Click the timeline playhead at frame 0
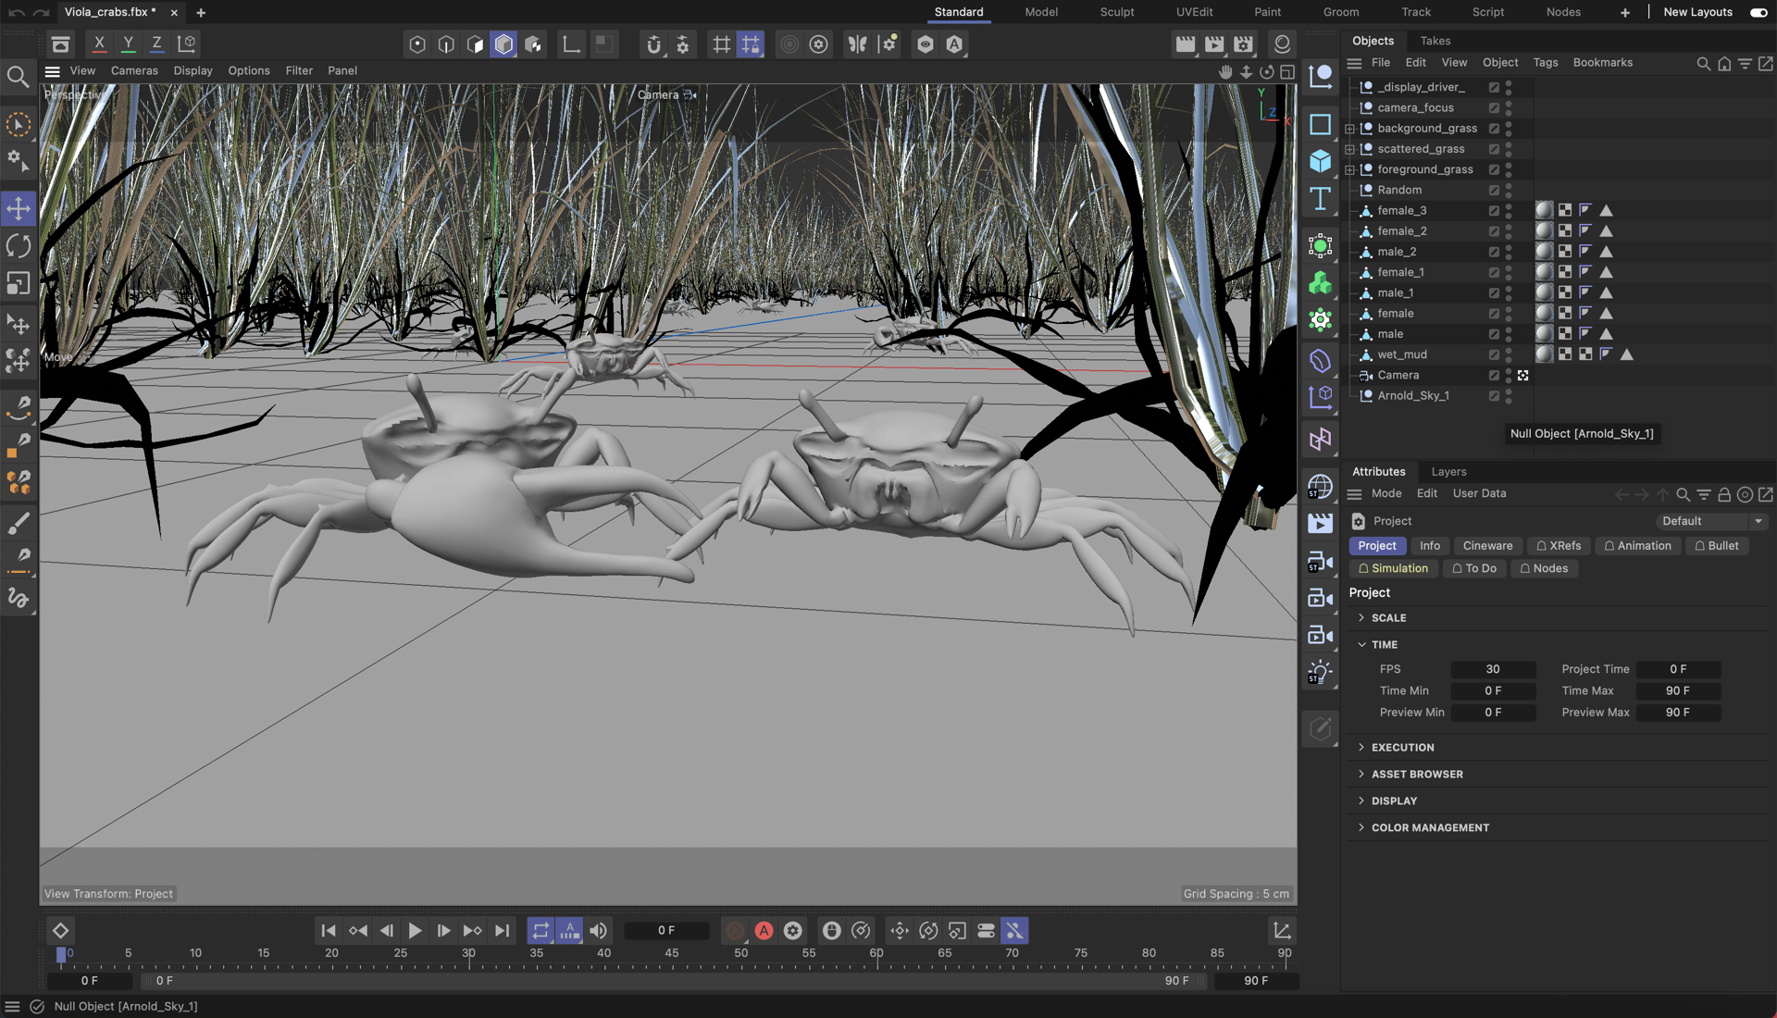Image resolution: width=1777 pixels, height=1018 pixels. pyautogui.click(x=61, y=954)
